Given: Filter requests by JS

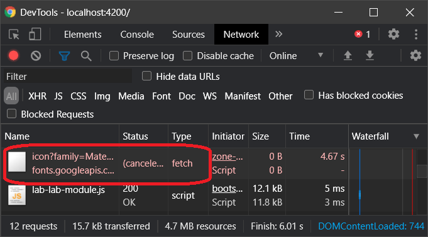Looking at the screenshot, I should 58,96.
